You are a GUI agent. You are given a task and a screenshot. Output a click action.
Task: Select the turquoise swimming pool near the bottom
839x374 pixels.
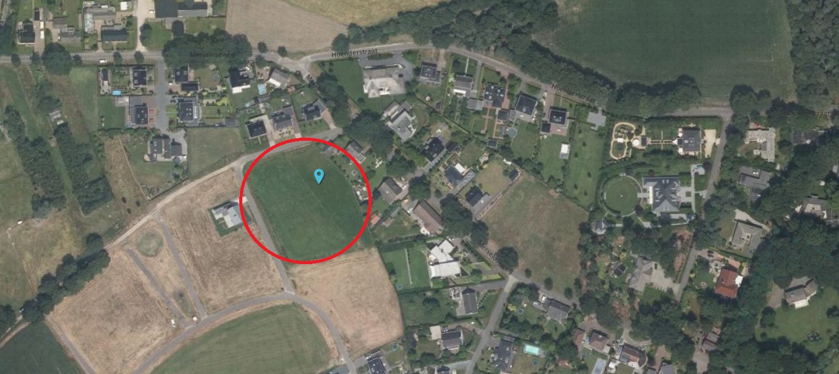click(x=530, y=349)
